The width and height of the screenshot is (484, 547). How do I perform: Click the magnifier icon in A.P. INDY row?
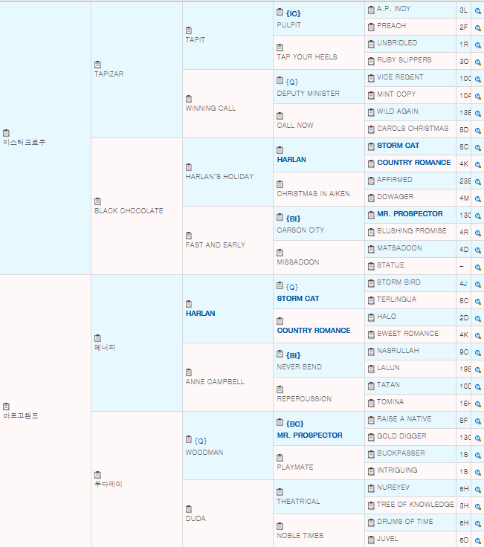coord(477,10)
